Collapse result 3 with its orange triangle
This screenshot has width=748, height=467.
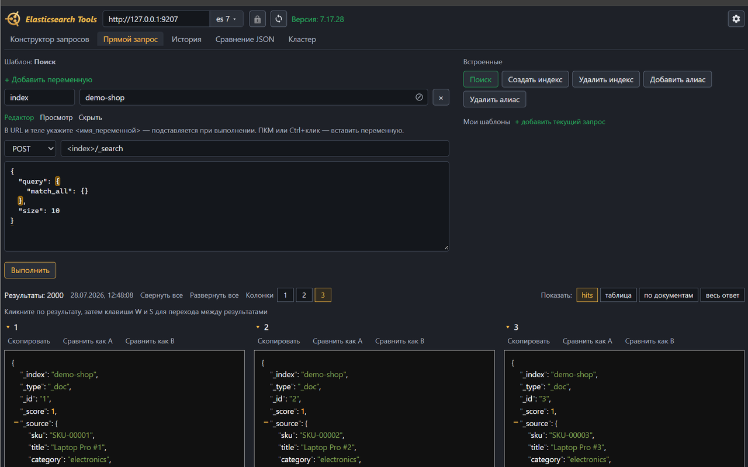[x=507, y=327]
